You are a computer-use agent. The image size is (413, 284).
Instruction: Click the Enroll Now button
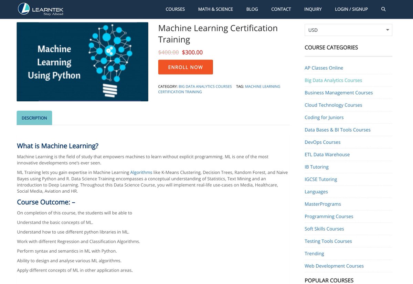coord(186,67)
